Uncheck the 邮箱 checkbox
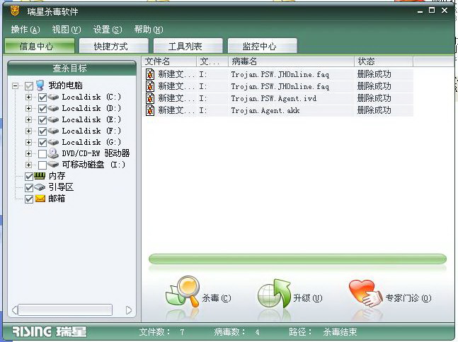 tap(28, 199)
